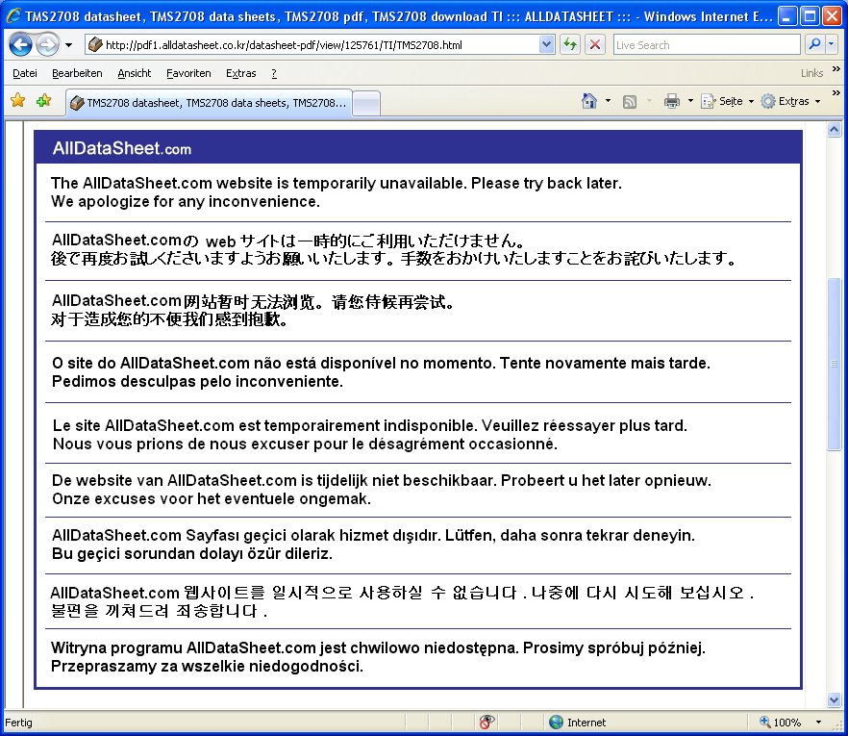
Task: Click the Portuguese 'O site do AllDataSheet.com' text
Action: 381,371
